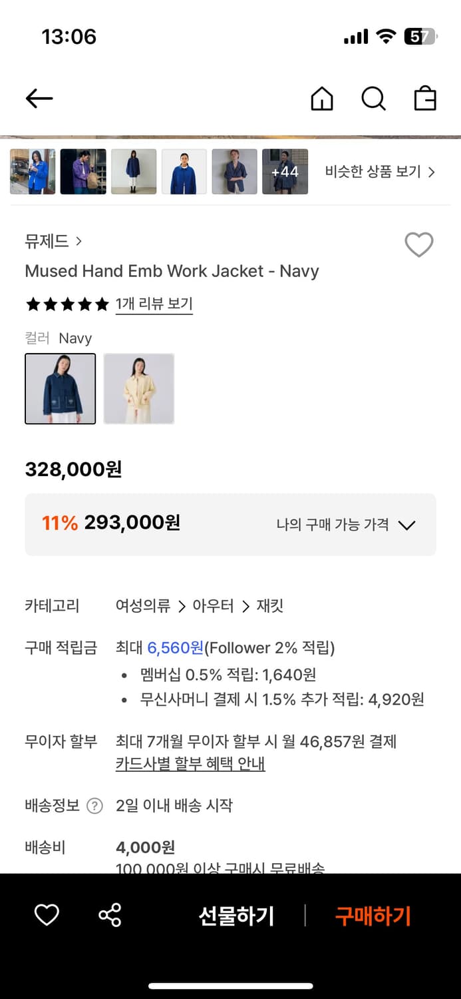
Task: Tap the share icon in bottom bar
Action: 110,915
